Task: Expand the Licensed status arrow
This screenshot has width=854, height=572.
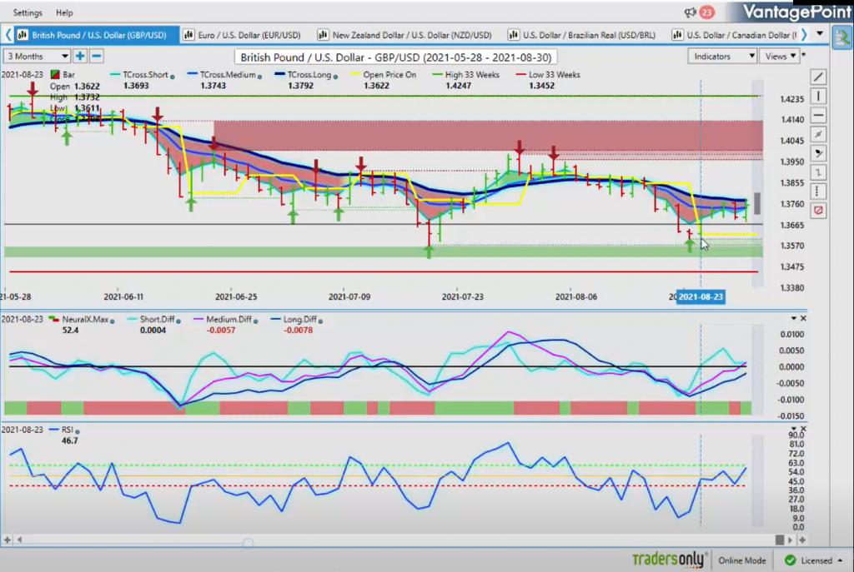Action: point(840,560)
